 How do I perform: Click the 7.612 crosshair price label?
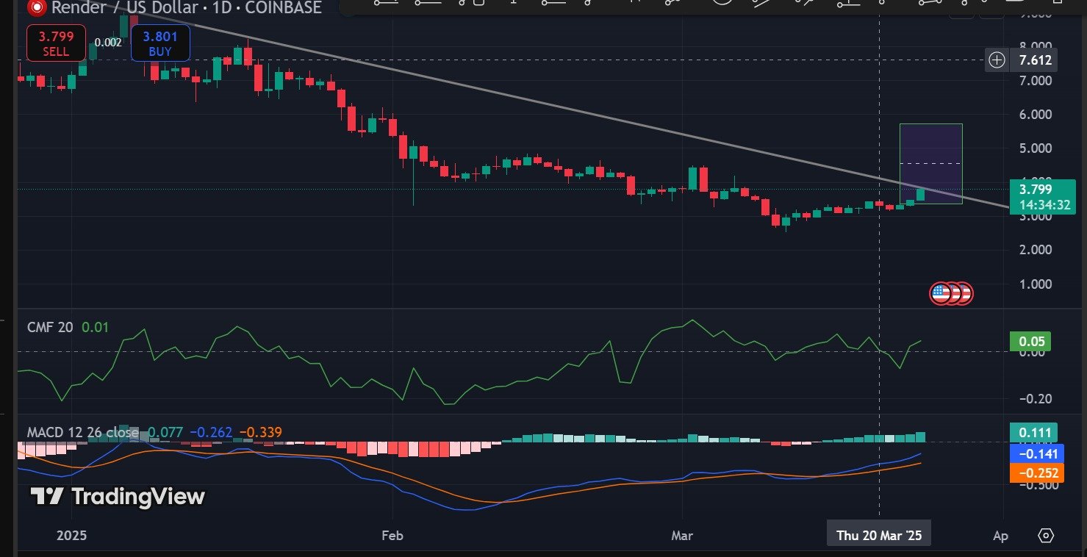pyautogui.click(x=1035, y=60)
